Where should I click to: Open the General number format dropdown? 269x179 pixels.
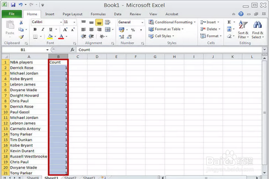coord(142,22)
